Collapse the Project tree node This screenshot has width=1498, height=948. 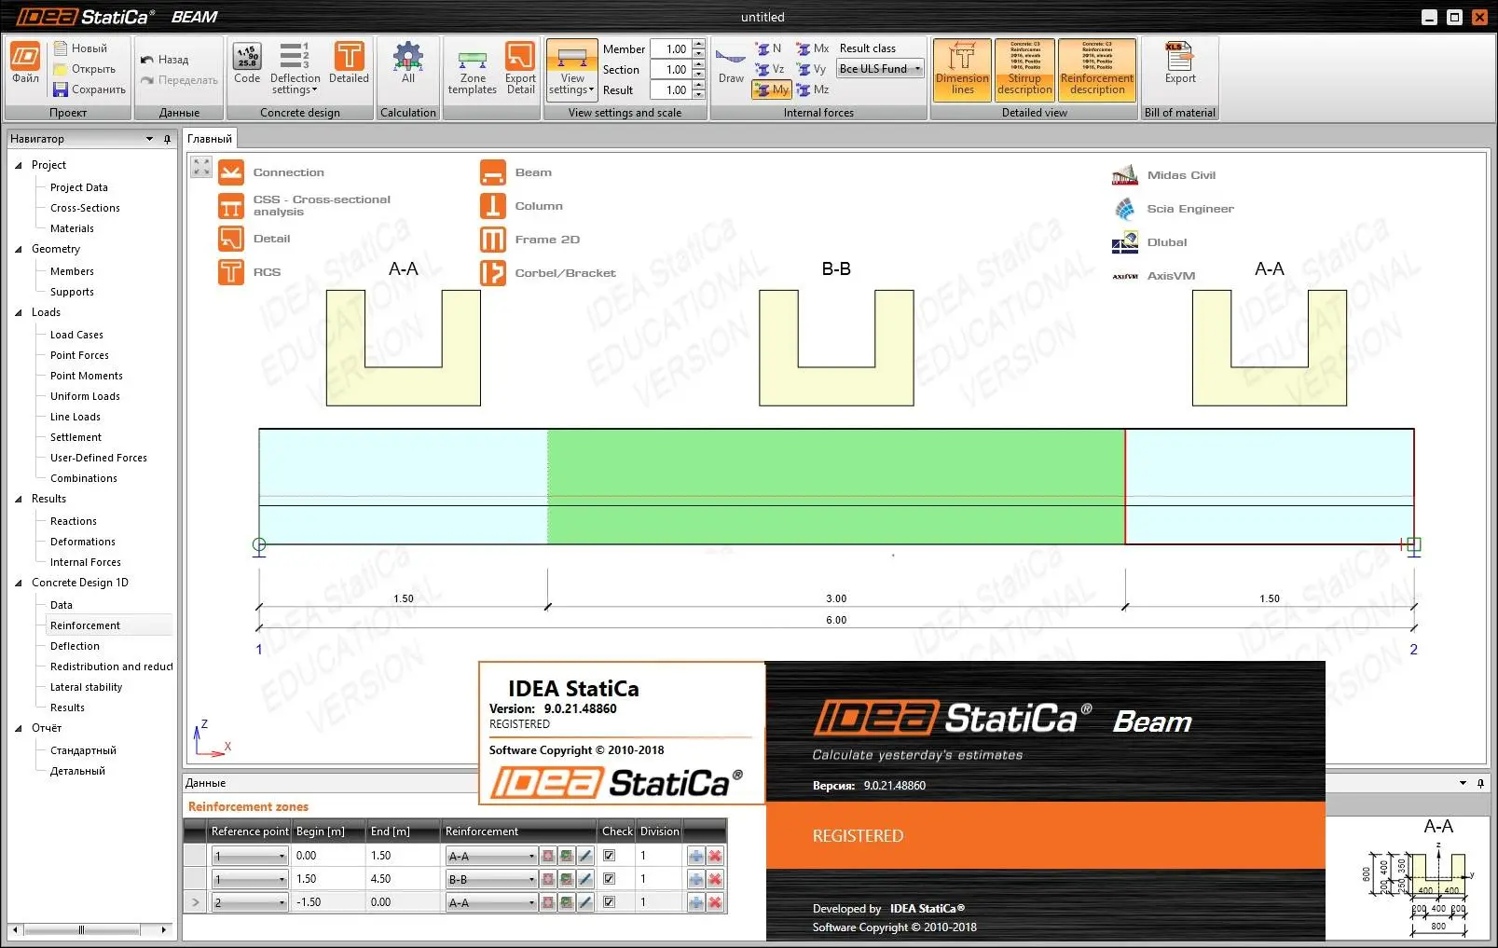point(19,165)
